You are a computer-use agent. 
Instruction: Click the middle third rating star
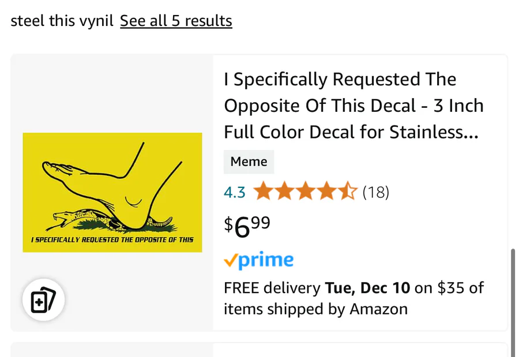point(306,191)
